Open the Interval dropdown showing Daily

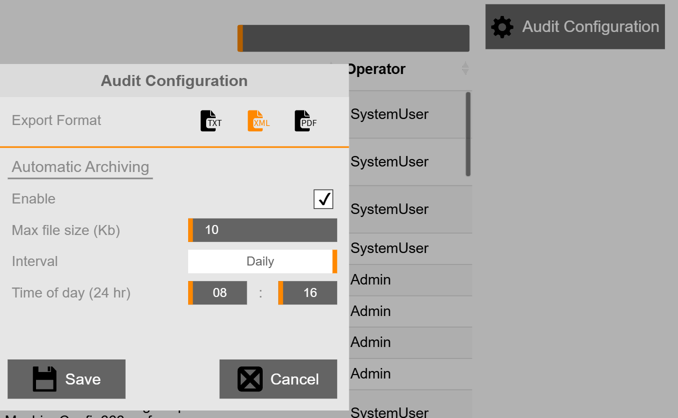tap(262, 261)
